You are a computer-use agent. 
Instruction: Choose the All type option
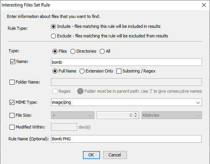tap(102, 51)
